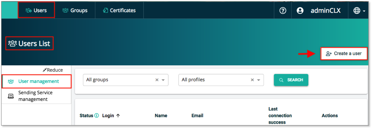Collapse sidebar using Reduce
The height and width of the screenshot is (129, 372).
coord(53,70)
